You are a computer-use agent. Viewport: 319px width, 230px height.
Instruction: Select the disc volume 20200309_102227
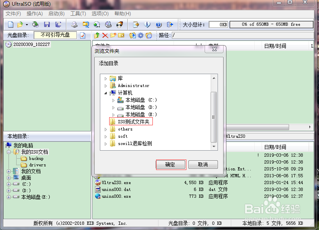pyautogui.click(x=32, y=44)
